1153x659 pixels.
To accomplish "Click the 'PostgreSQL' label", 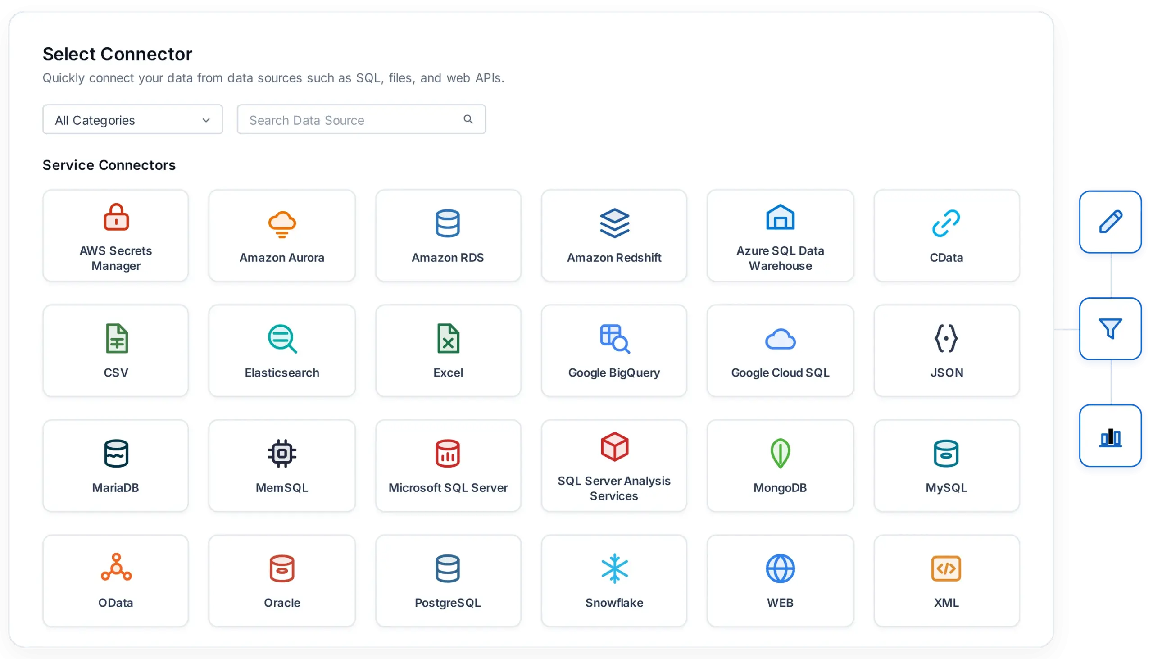I will [x=448, y=603].
